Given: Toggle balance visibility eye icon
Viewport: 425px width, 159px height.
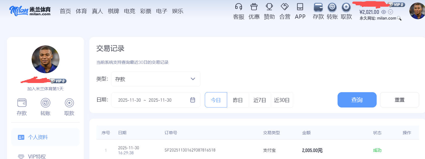Looking at the screenshot, I should point(384,12).
